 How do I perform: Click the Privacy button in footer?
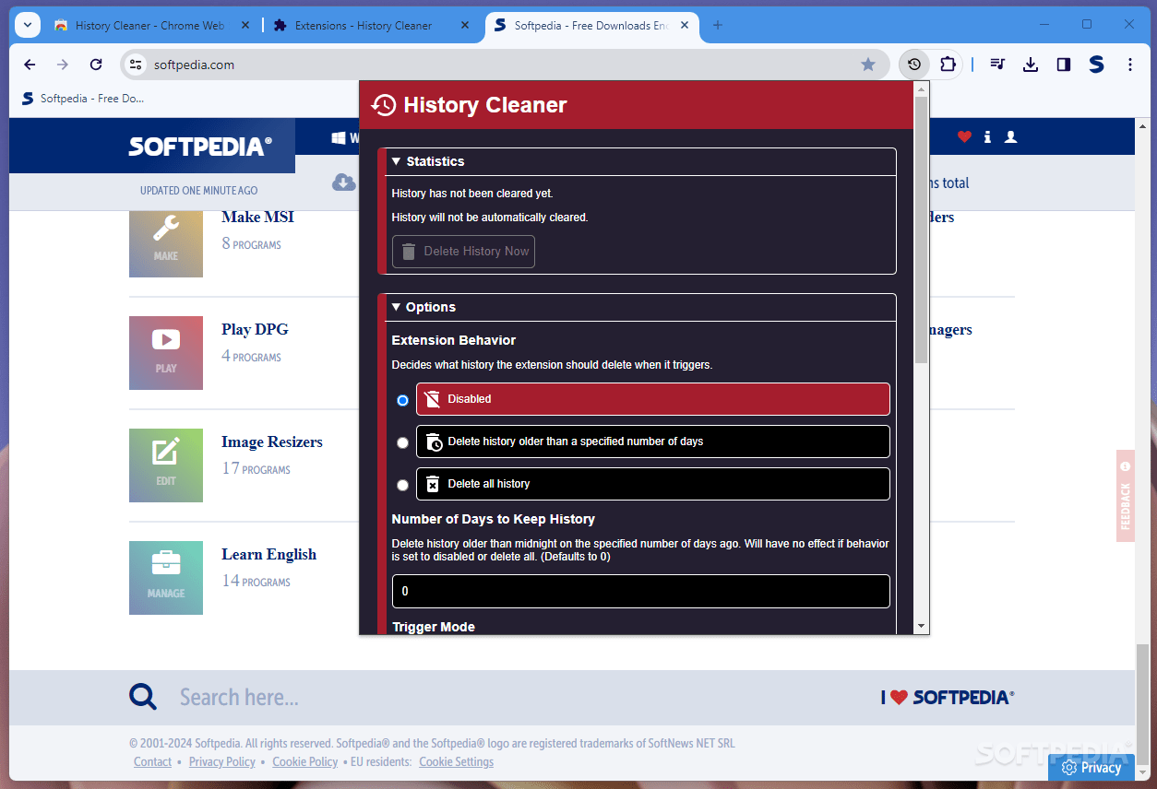pos(1091,768)
